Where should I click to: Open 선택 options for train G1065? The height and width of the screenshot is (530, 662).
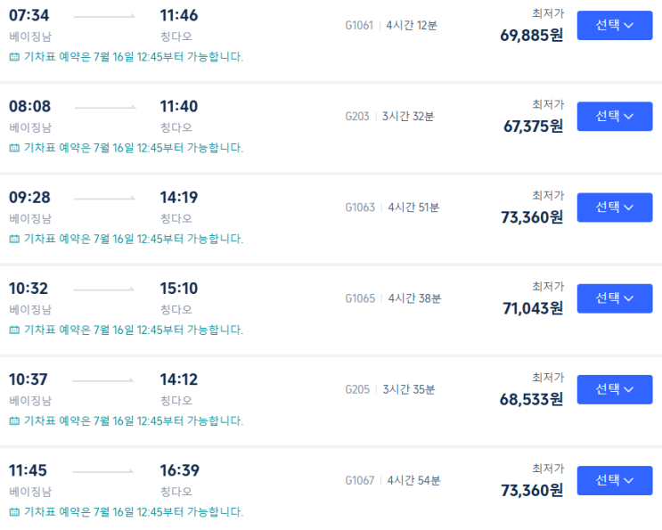coord(615,298)
